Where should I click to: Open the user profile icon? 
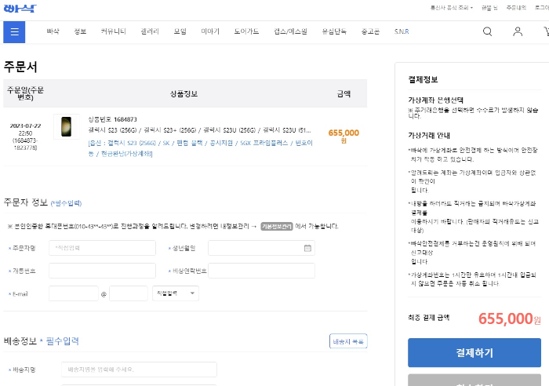pos(518,31)
